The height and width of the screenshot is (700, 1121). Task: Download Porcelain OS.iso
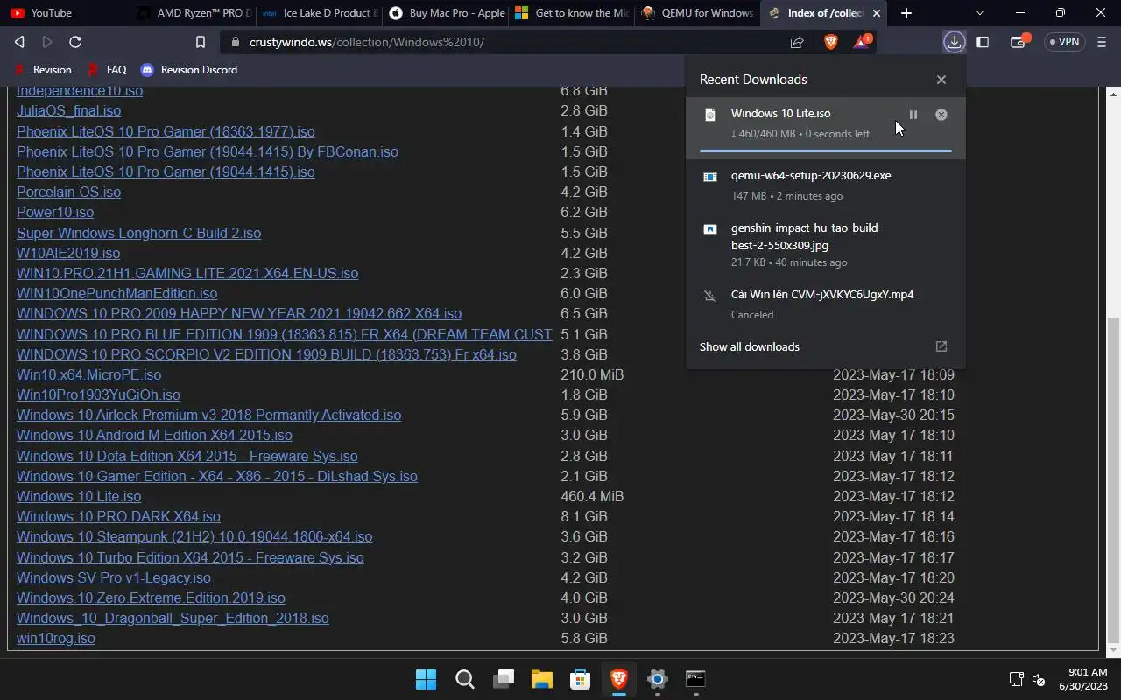(x=68, y=192)
